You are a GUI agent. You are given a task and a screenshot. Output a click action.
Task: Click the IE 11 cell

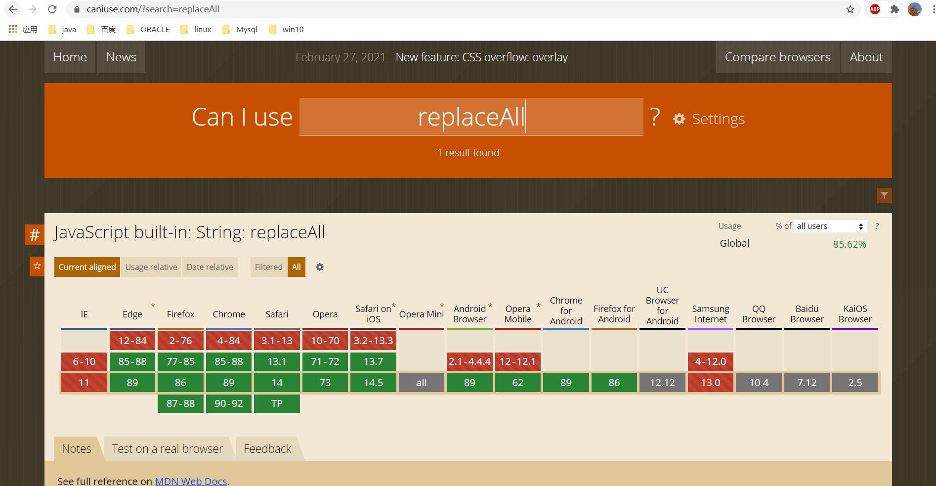[84, 383]
